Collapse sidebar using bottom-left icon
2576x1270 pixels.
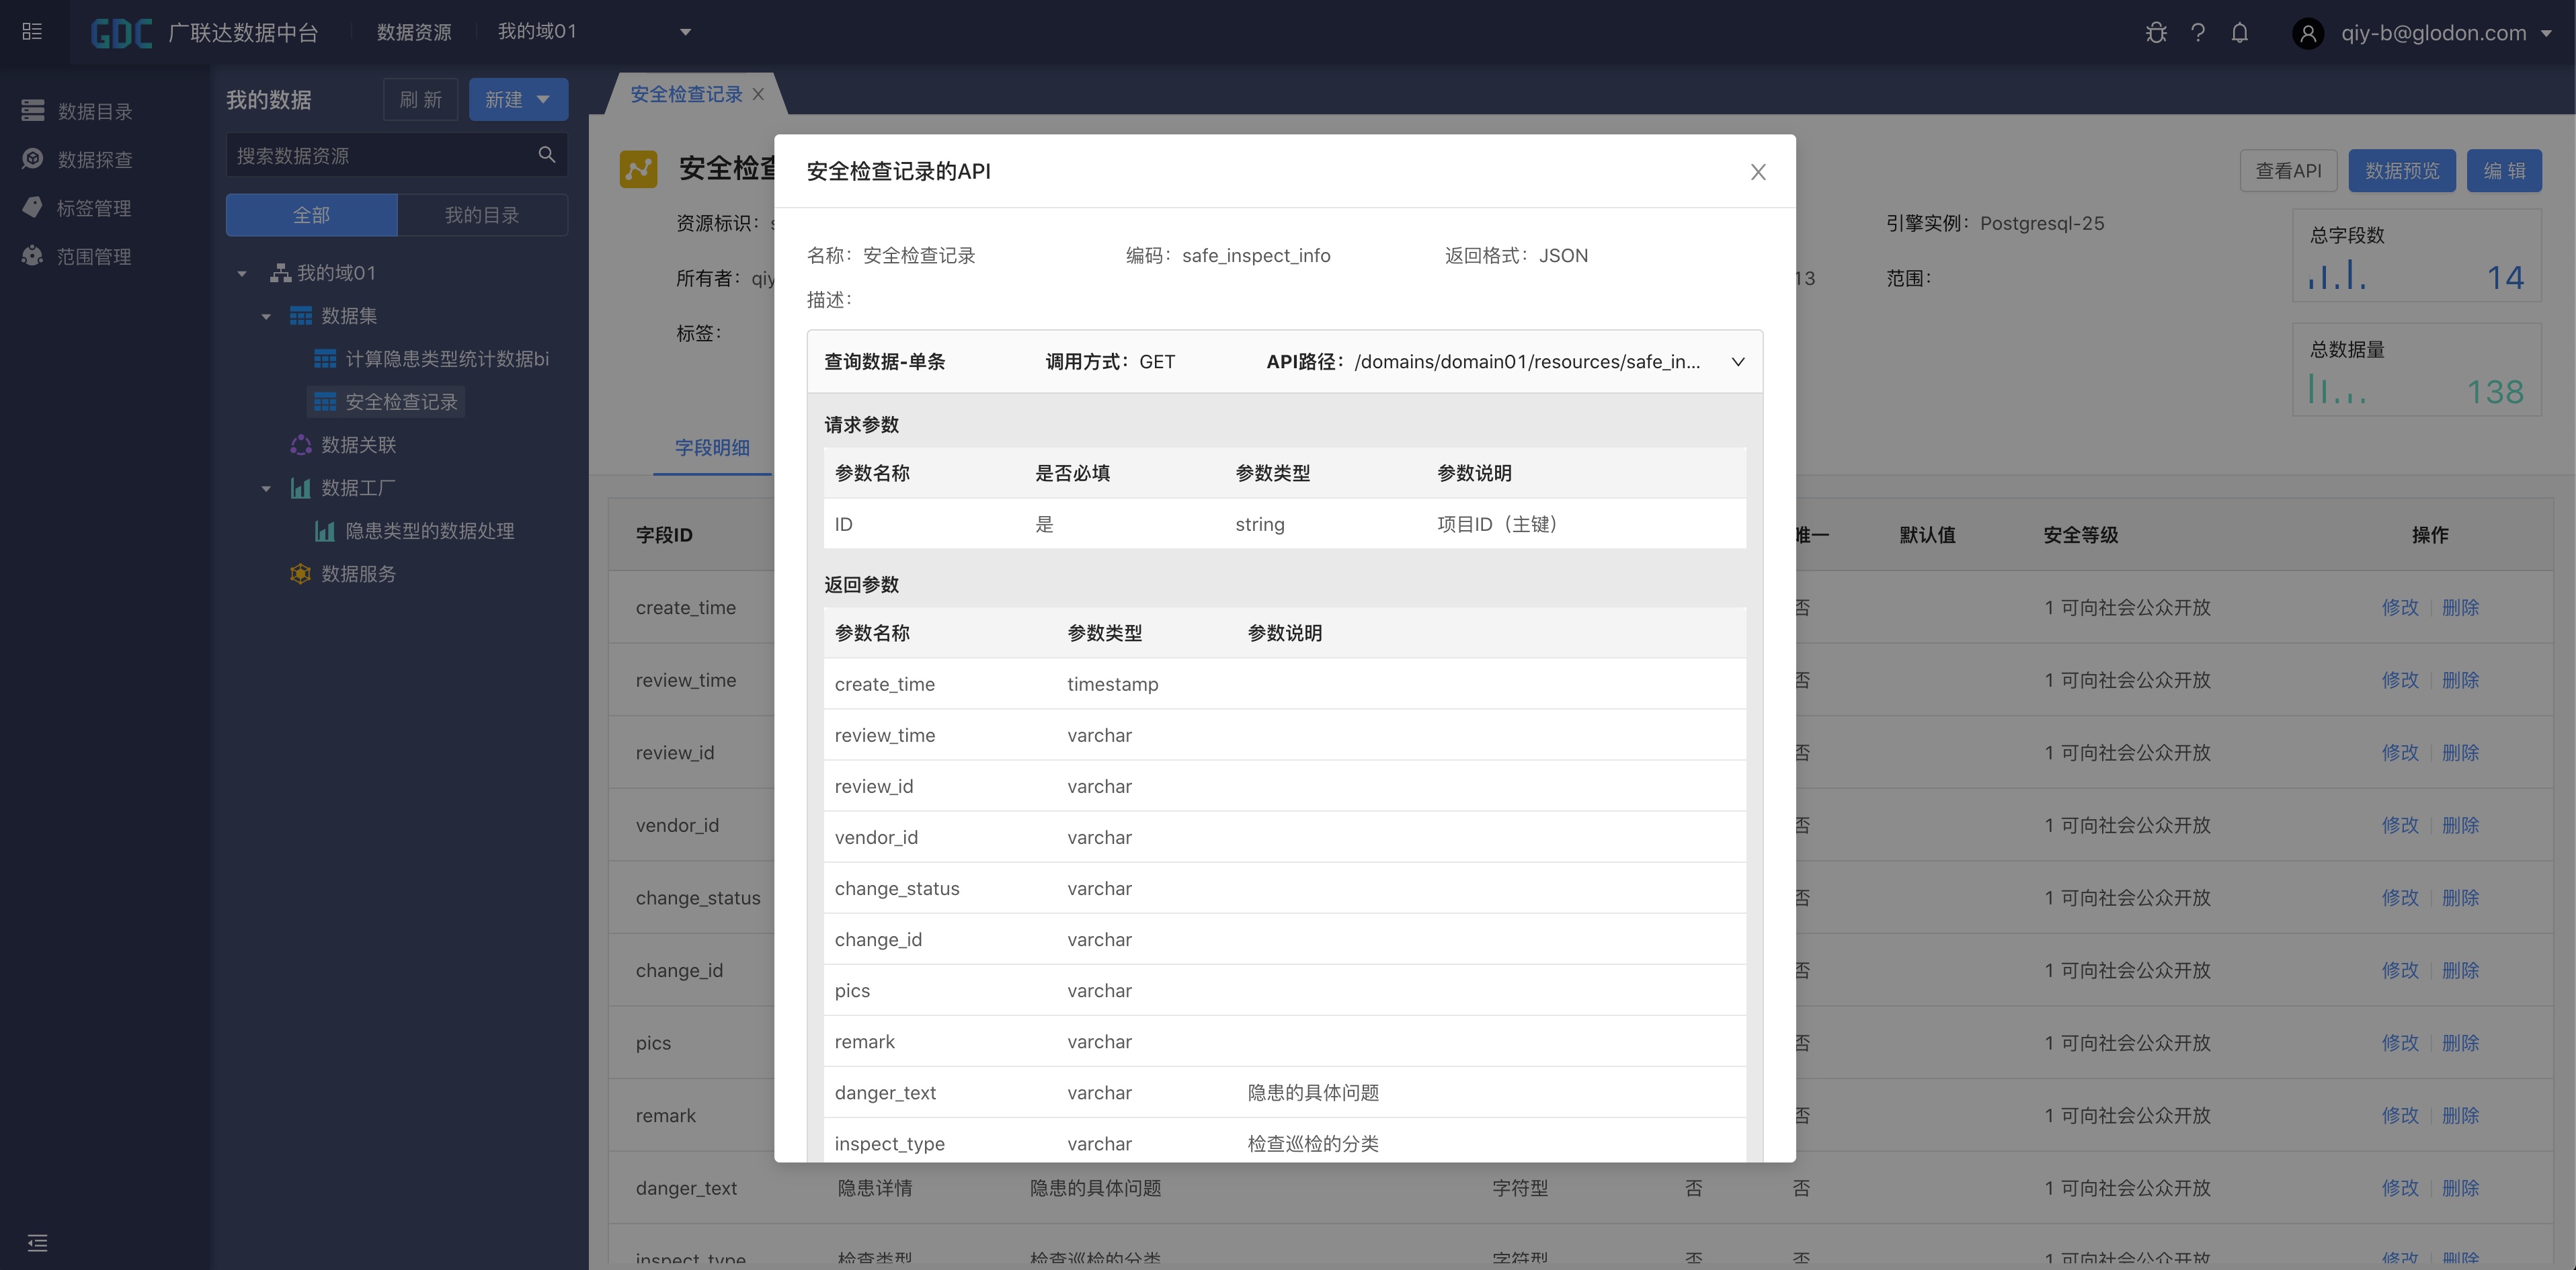click(x=37, y=1243)
